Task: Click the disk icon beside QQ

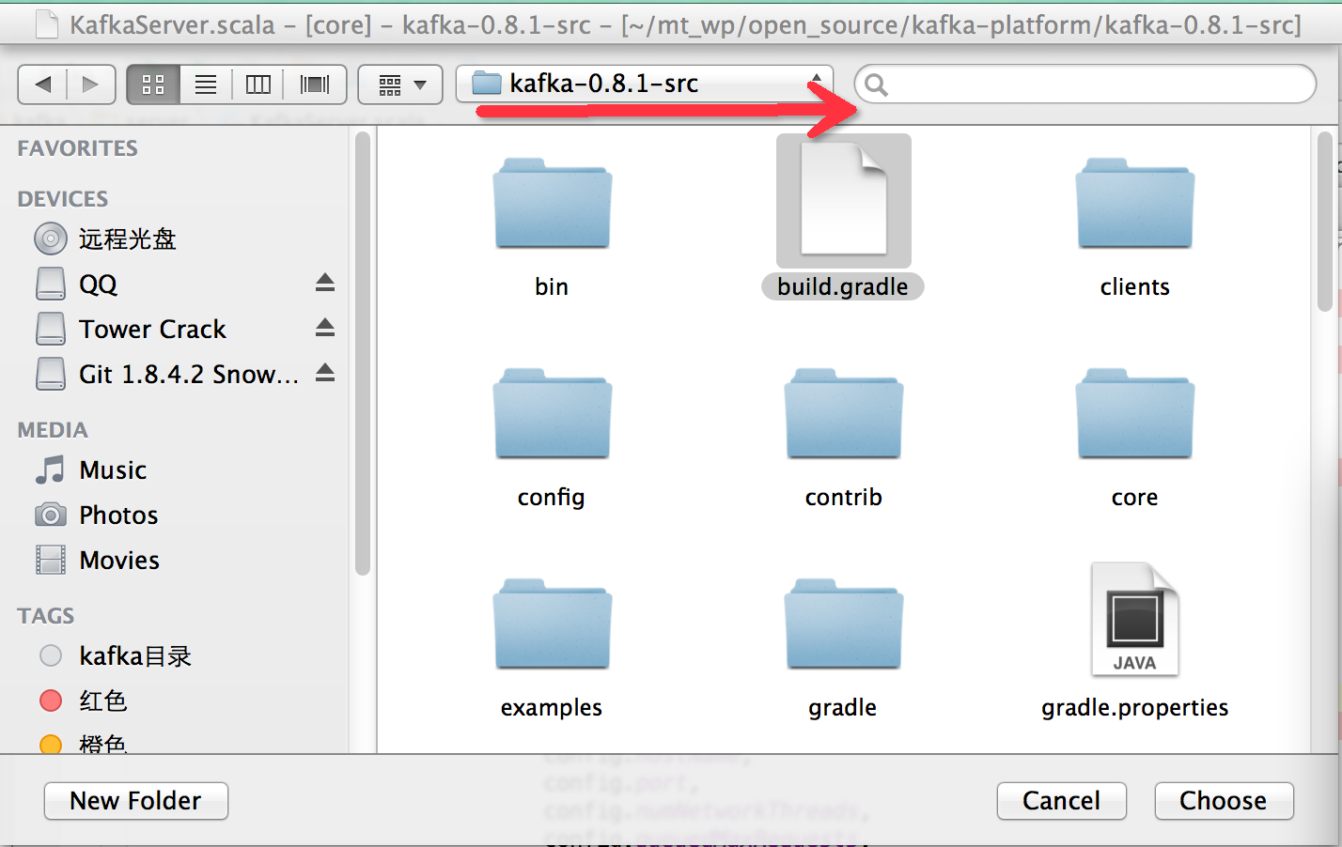Action: pyautogui.click(x=51, y=284)
